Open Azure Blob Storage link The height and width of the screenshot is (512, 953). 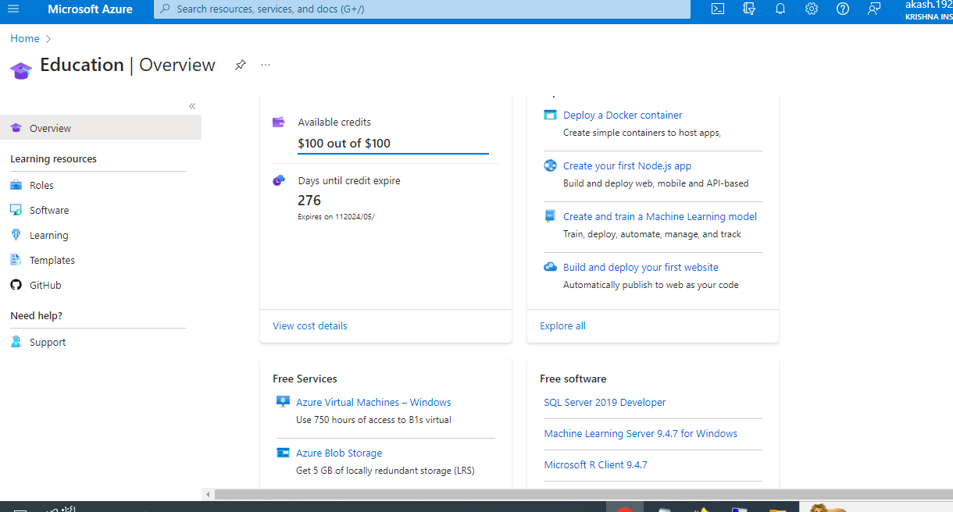point(339,453)
